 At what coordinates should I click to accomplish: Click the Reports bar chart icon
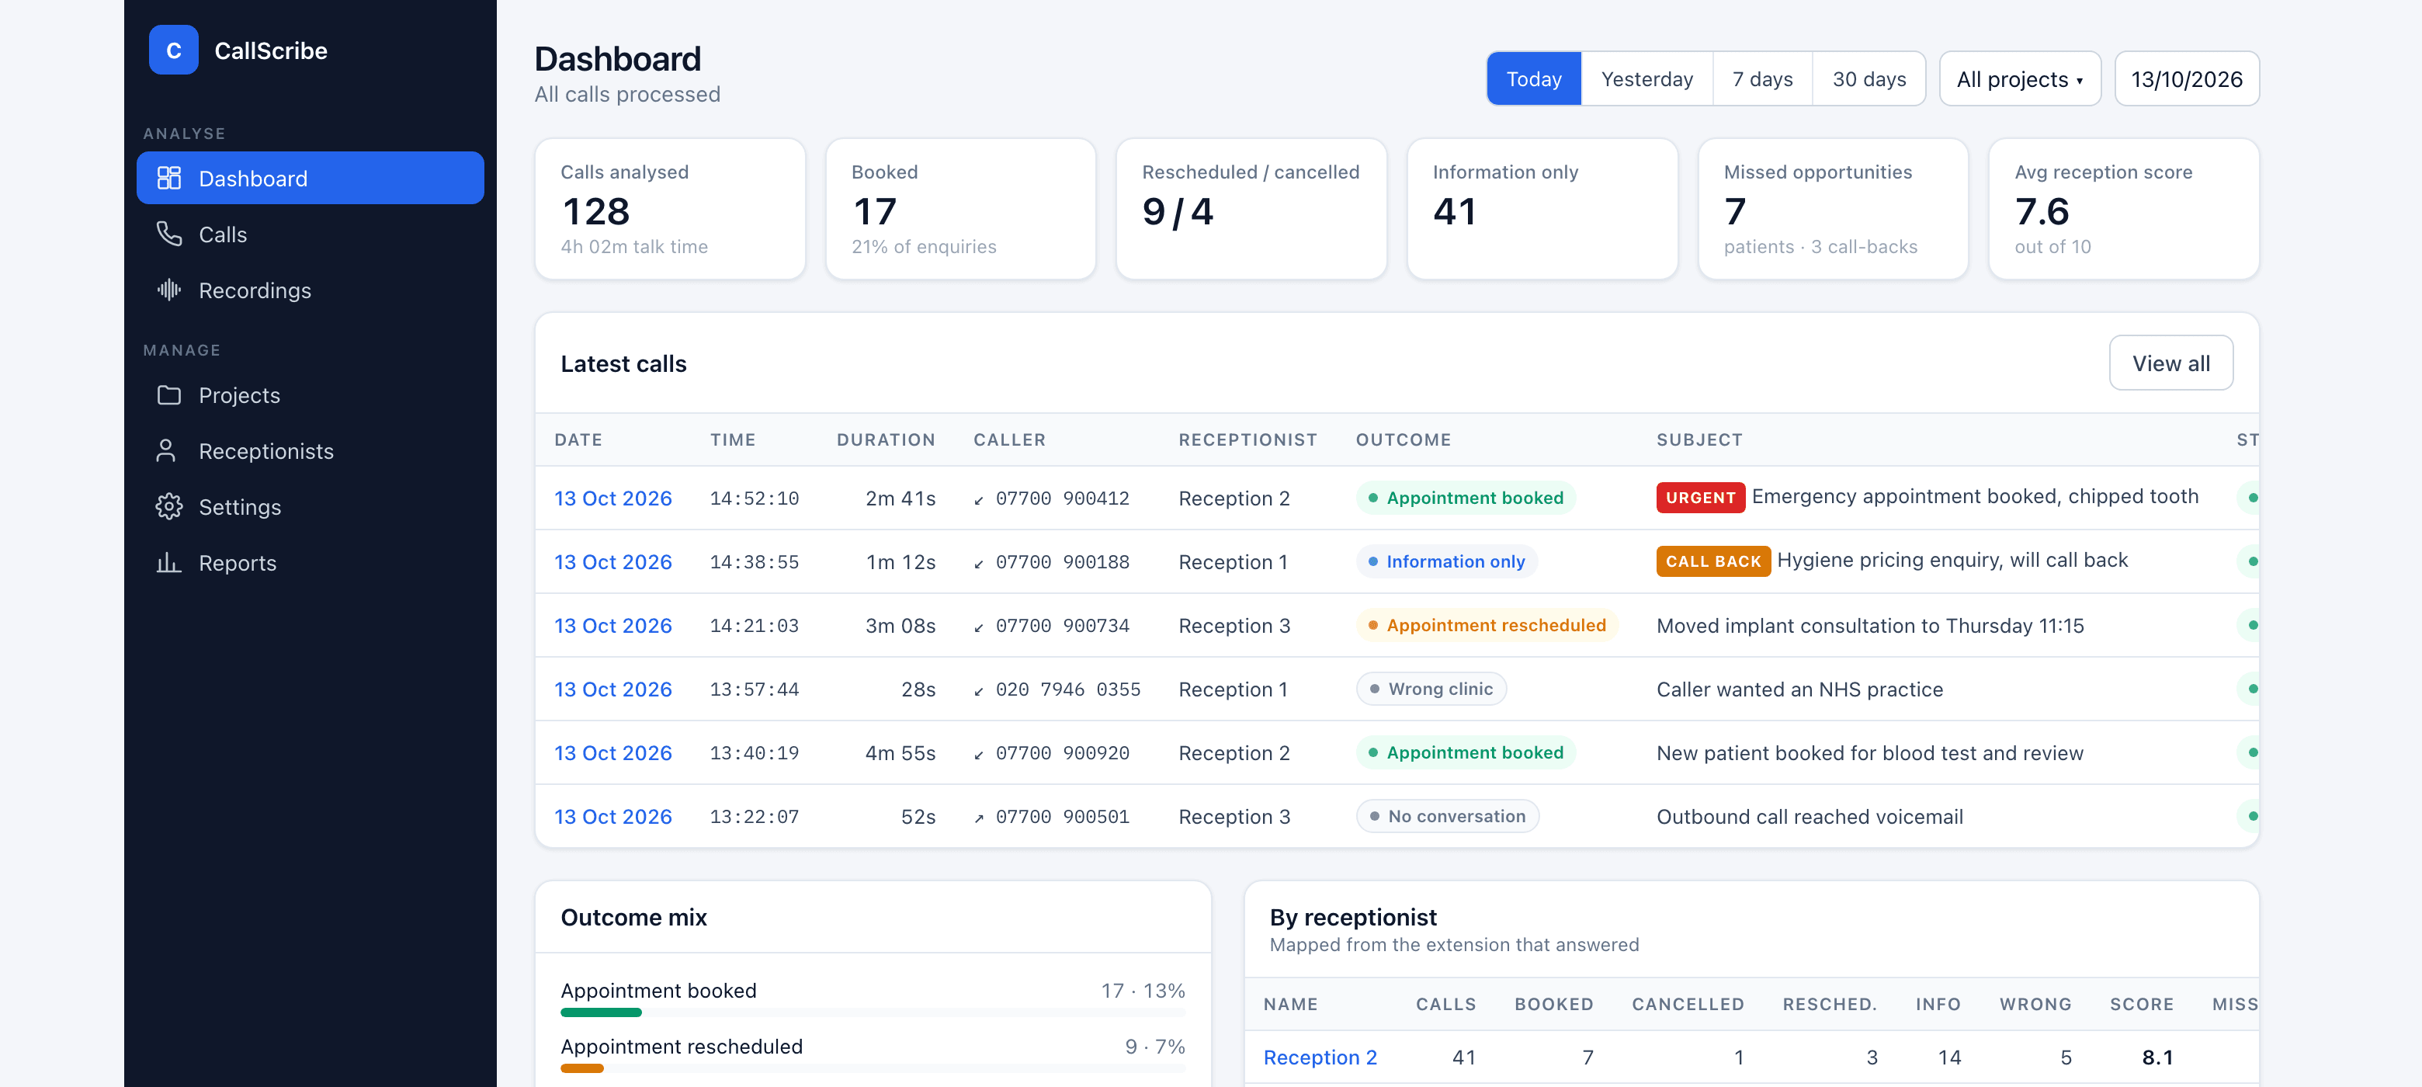pos(168,562)
